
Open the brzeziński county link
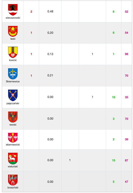tap(13, 187)
